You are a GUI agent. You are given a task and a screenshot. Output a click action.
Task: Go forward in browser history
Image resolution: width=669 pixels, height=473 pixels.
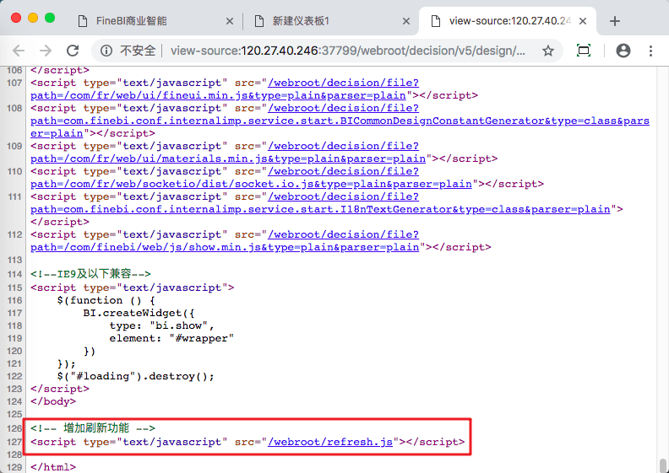[x=46, y=51]
